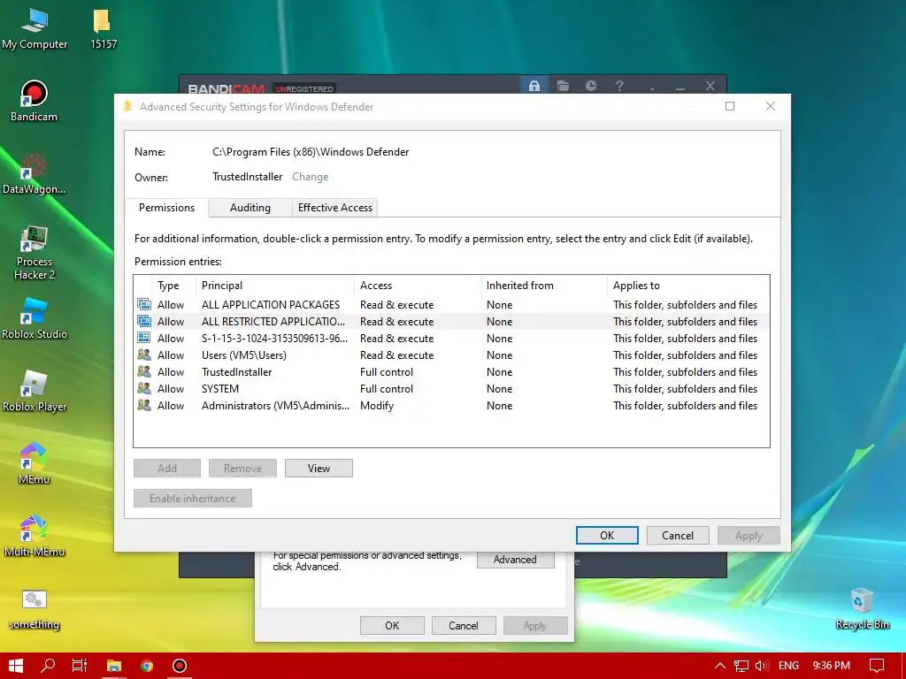Open the My Computer desktop icon
Viewport: 906px width, 679px height.
click(x=35, y=29)
